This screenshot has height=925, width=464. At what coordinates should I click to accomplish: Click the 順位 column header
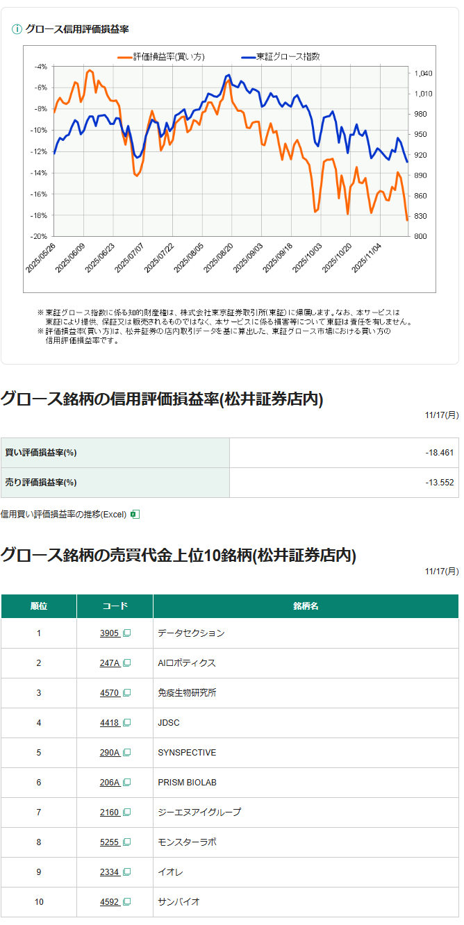(39, 606)
